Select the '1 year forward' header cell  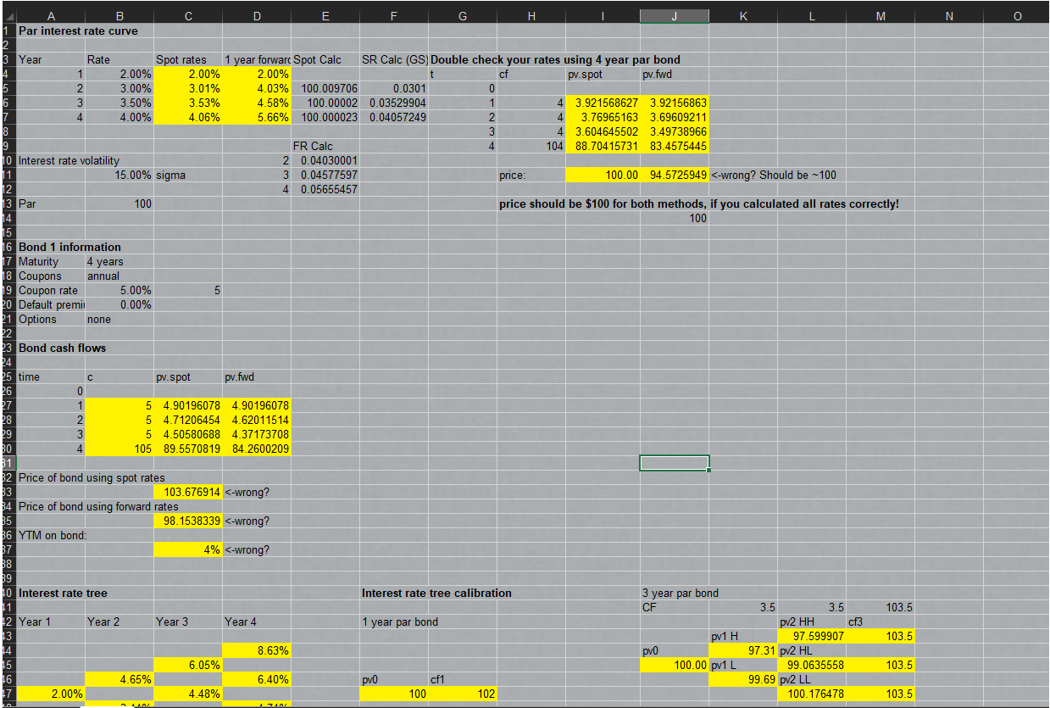tap(257, 59)
